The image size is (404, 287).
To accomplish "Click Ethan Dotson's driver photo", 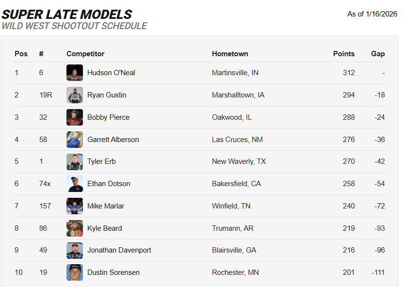I will pos(75,184).
